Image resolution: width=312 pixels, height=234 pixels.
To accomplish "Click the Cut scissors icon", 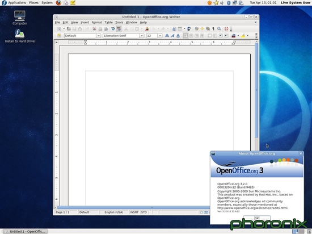I will point(126,29).
